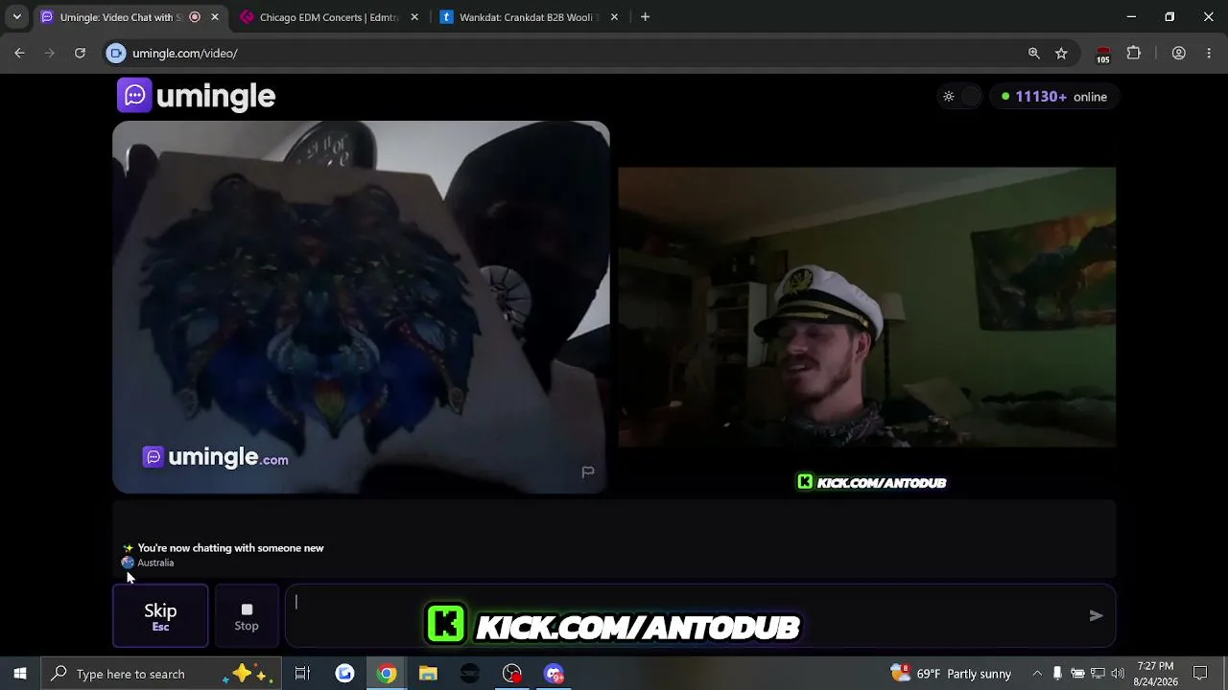Click the Windows taskbar search box

tap(161, 674)
